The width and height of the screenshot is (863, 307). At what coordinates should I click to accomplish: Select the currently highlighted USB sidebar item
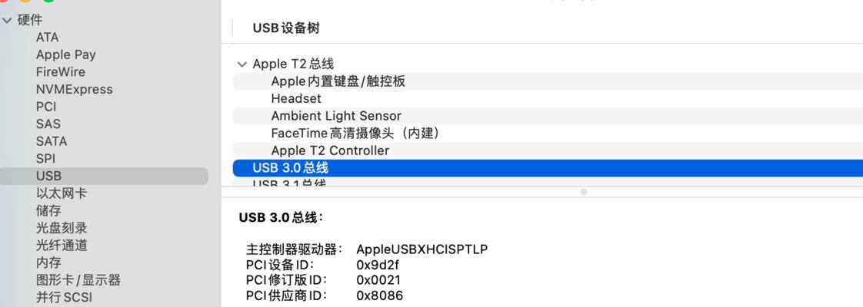(104, 177)
